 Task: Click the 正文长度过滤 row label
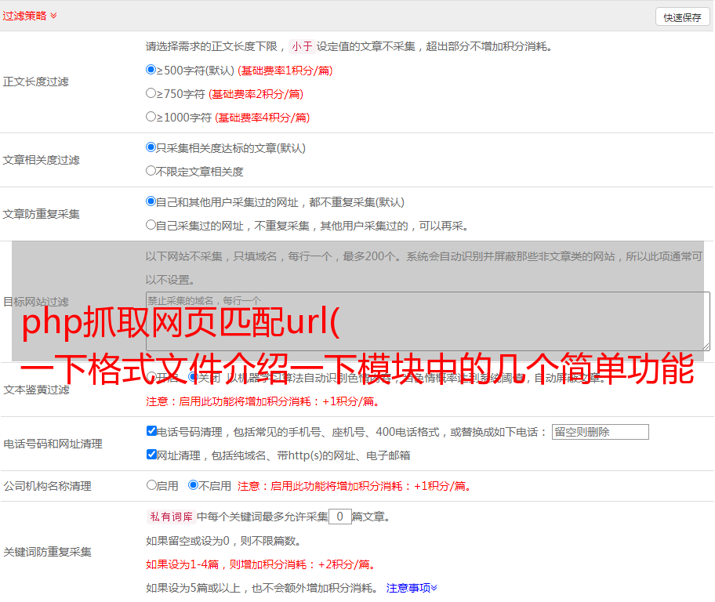[x=35, y=82]
